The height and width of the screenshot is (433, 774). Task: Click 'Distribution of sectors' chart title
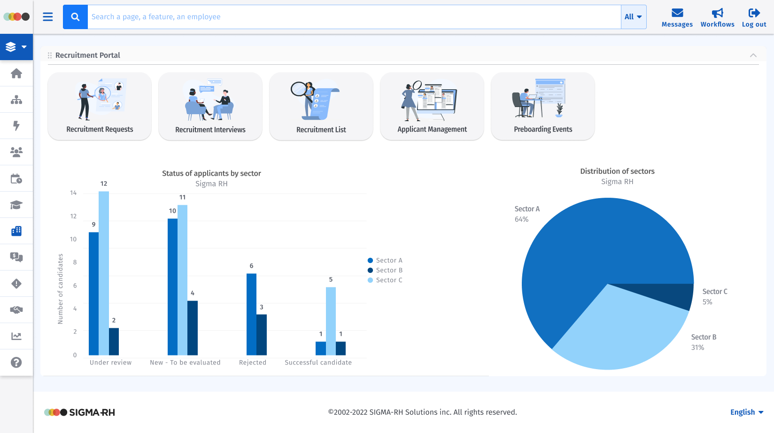617,171
